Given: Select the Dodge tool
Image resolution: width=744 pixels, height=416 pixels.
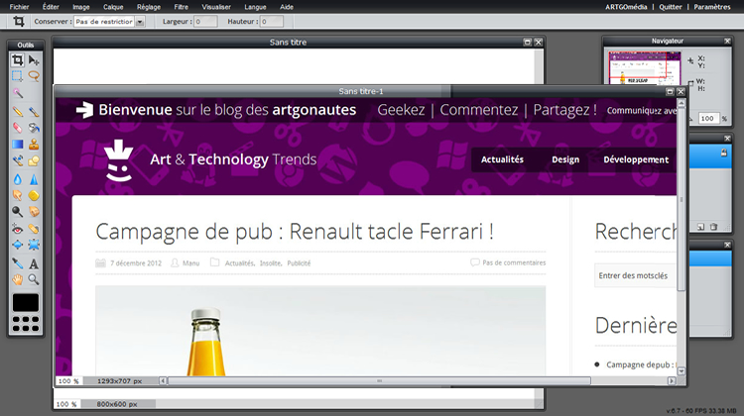Looking at the screenshot, I should coord(18,211).
